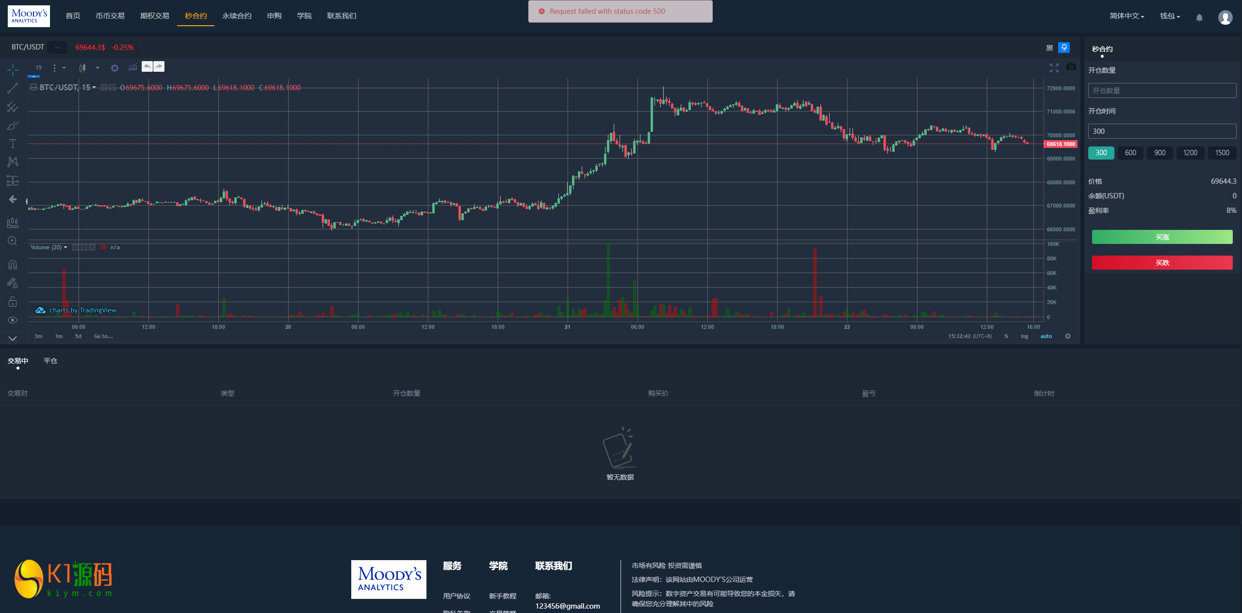Click the chart zoom-in magnifier icon
Image resolution: width=1242 pixels, height=613 pixels.
[x=13, y=241]
